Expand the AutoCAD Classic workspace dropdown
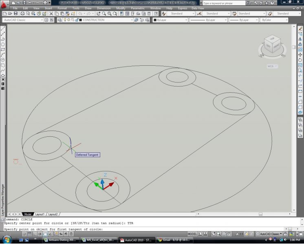The image size is (304, 245). (x=22, y=20)
